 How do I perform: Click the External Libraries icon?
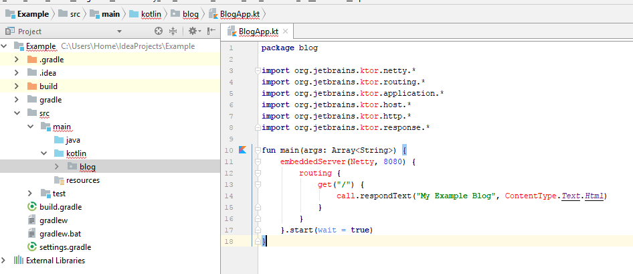click(19, 260)
